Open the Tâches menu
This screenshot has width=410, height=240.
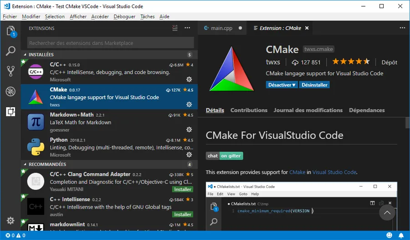148,16
